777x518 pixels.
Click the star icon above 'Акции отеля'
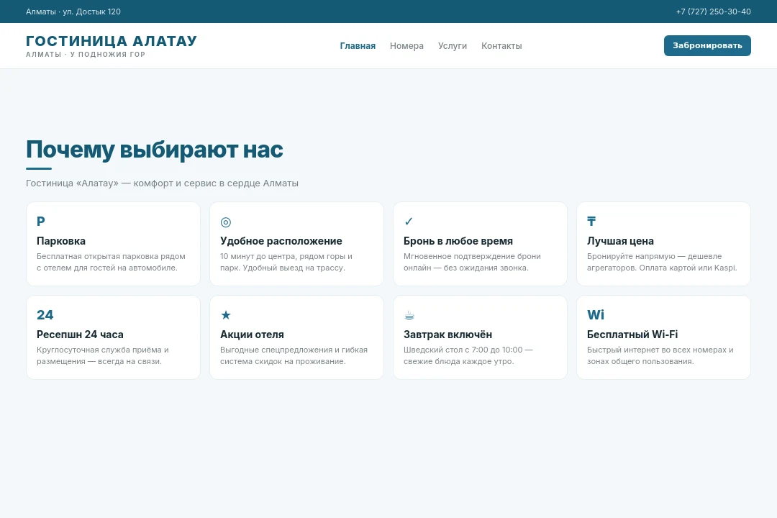coord(226,315)
